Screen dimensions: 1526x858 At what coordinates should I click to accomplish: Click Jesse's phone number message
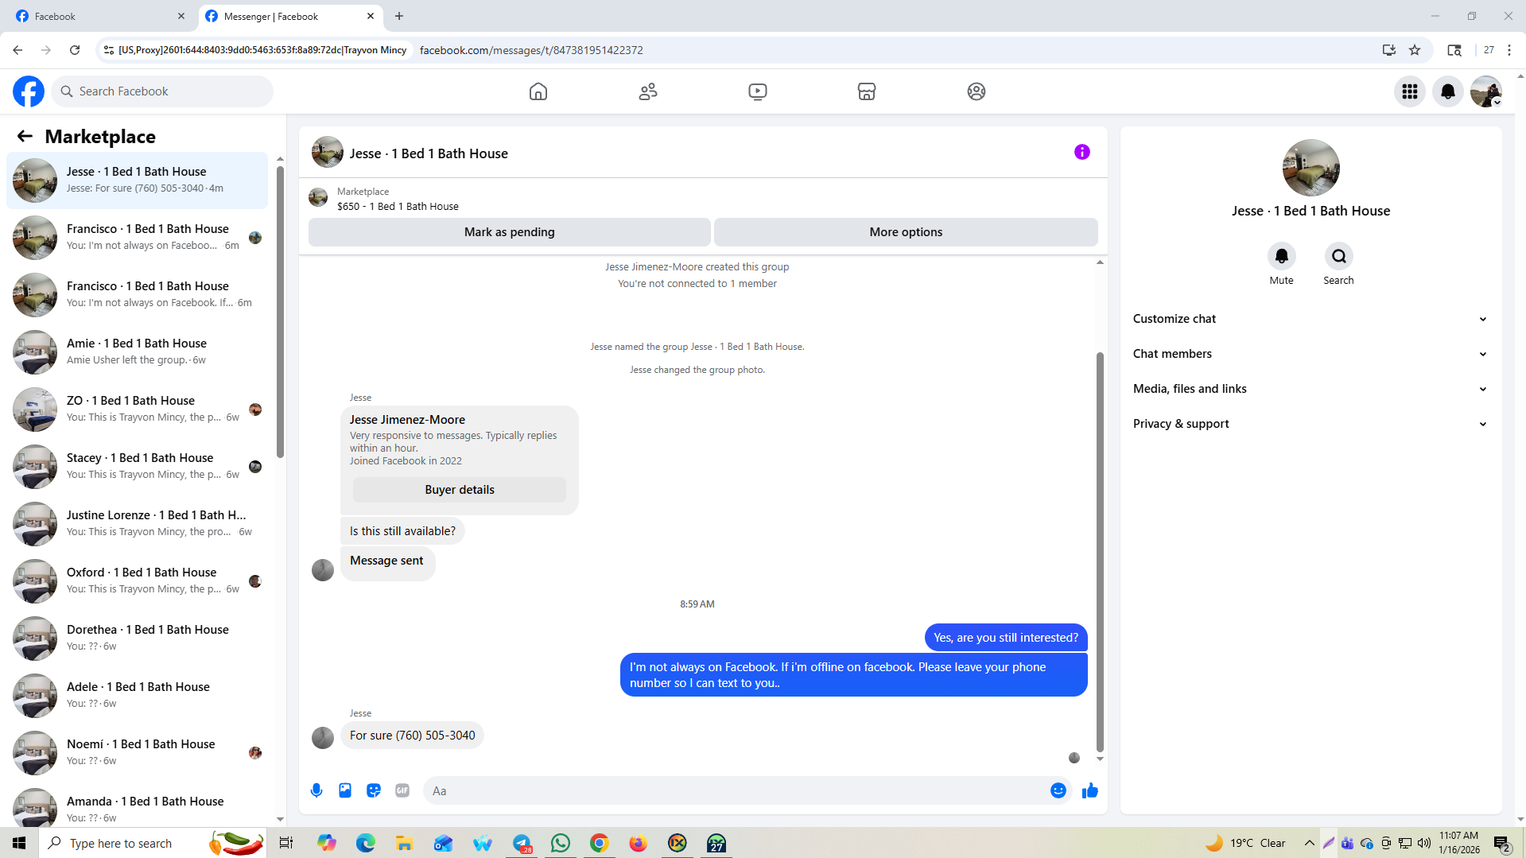pos(412,736)
